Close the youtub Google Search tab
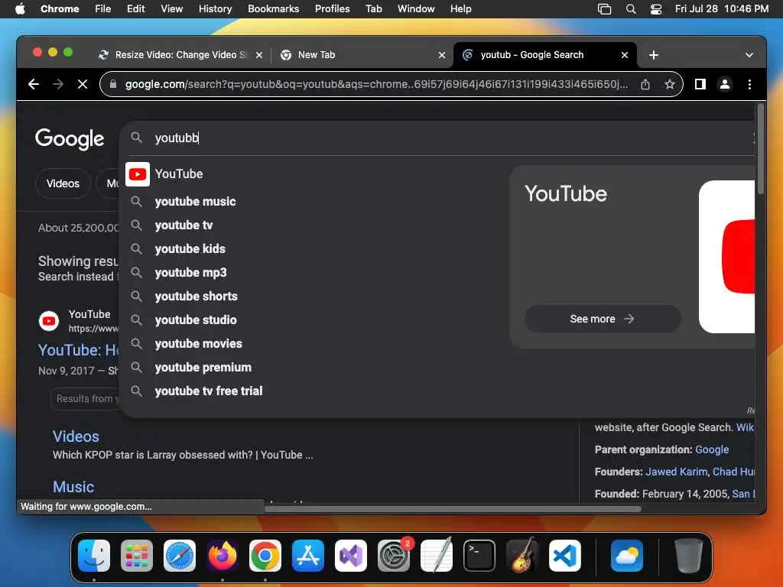Viewport: 783px width, 587px height. (624, 55)
